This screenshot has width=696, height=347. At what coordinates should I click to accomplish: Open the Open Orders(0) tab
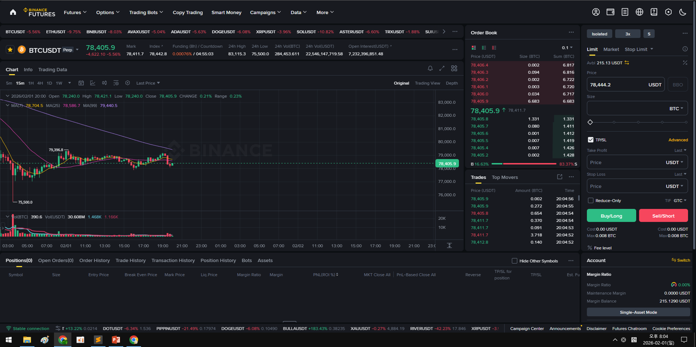pos(56,261)
